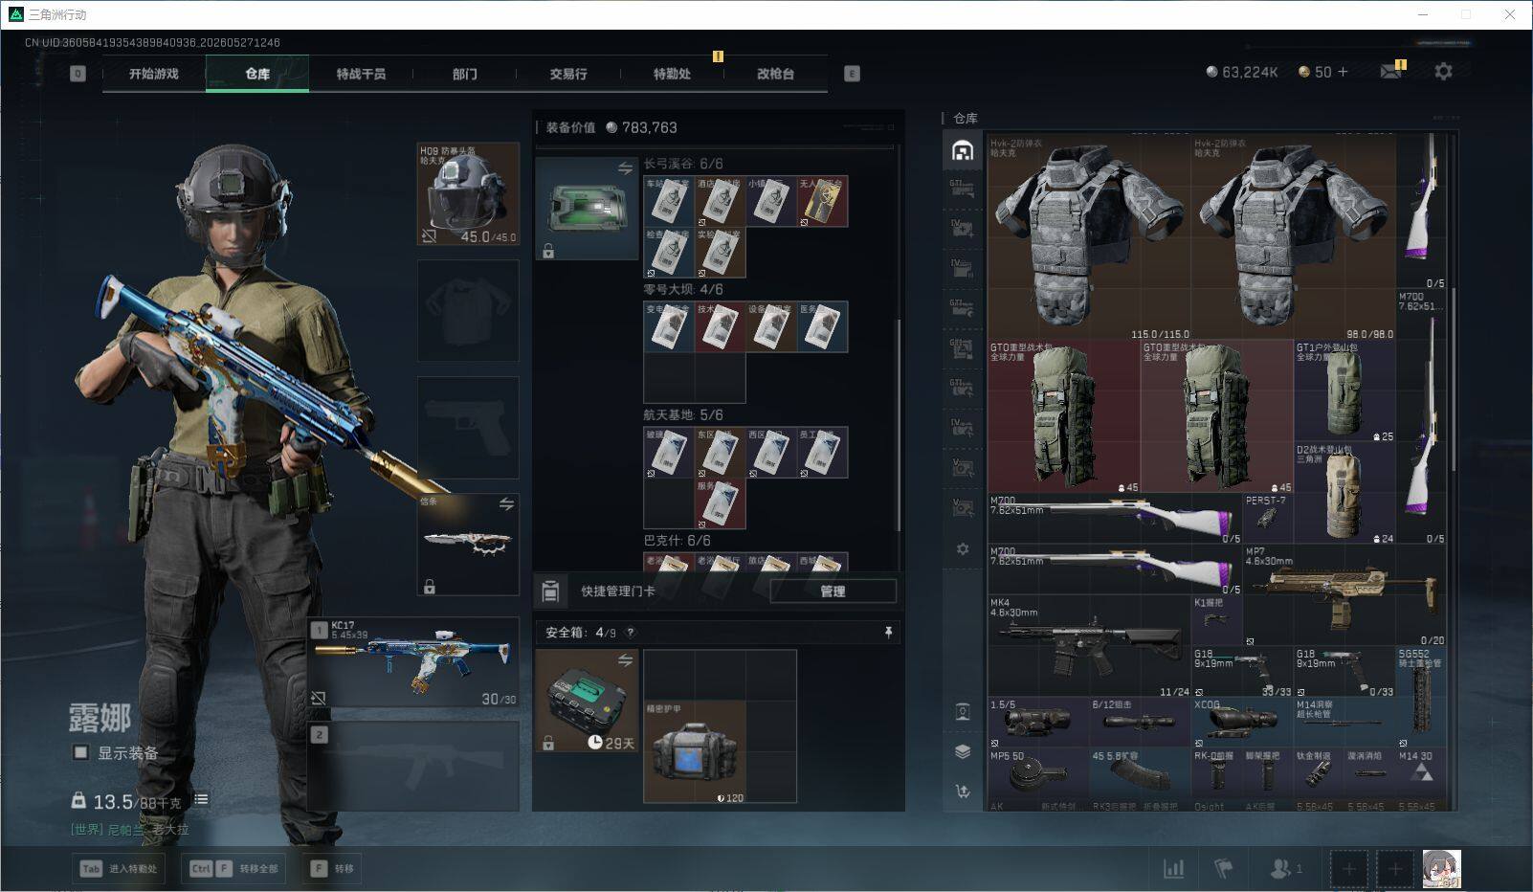This screenshot has height=892, width=1533.
Task: Click the 长弓溪谷: 6/6 heading
Action: [x=683, y=165]
